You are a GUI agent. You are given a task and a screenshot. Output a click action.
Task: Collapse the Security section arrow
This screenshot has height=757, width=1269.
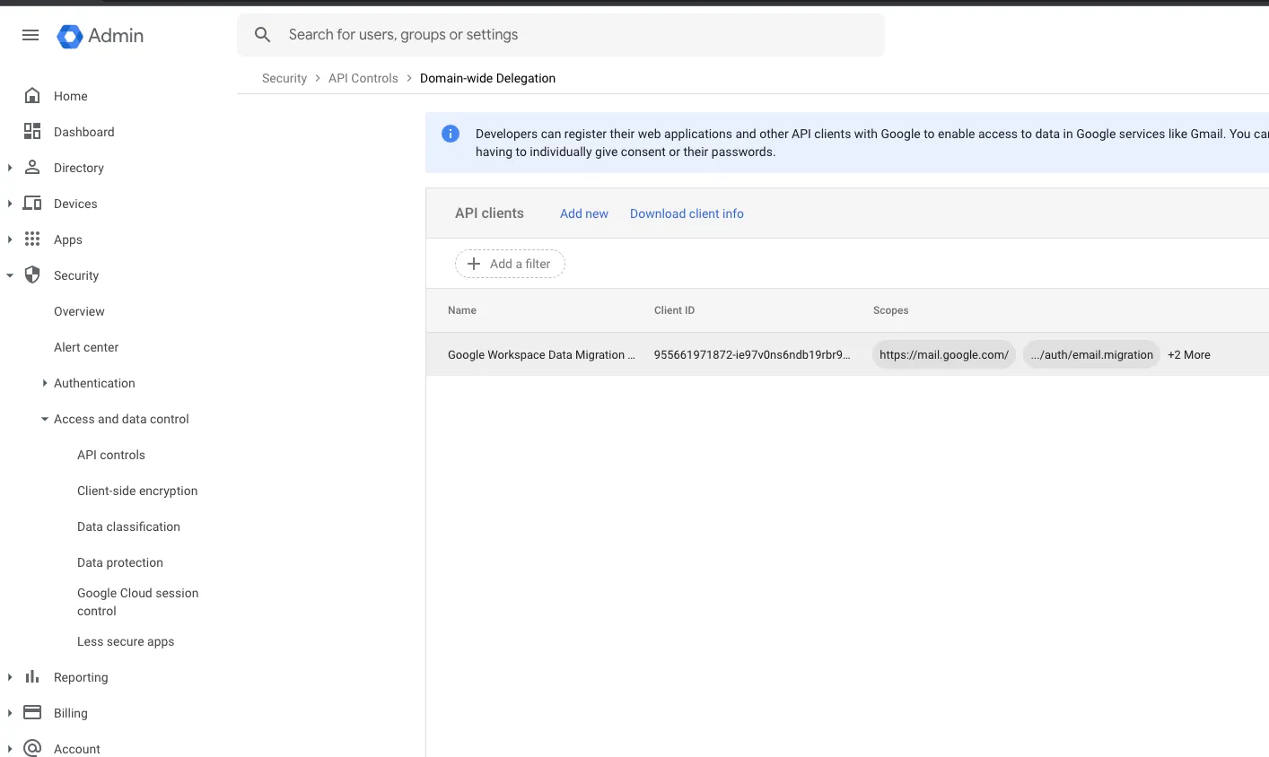(x=10, y=275)
